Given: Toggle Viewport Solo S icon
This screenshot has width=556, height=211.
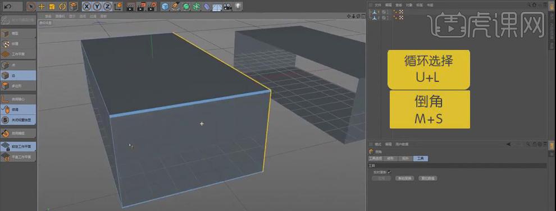Looking at the screenshot, I should click(x=19, y=120).
